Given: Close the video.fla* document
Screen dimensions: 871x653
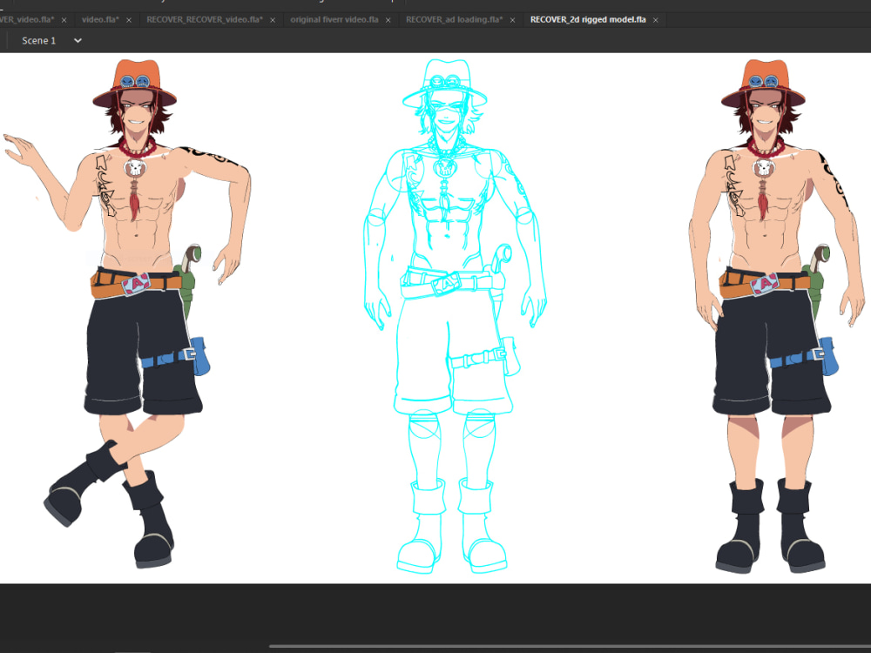Looking at the screenshot, I should coord(130,18).
